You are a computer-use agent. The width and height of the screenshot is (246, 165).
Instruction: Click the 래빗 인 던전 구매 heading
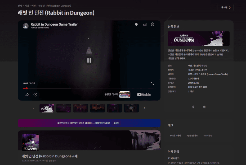coord(50,156)
